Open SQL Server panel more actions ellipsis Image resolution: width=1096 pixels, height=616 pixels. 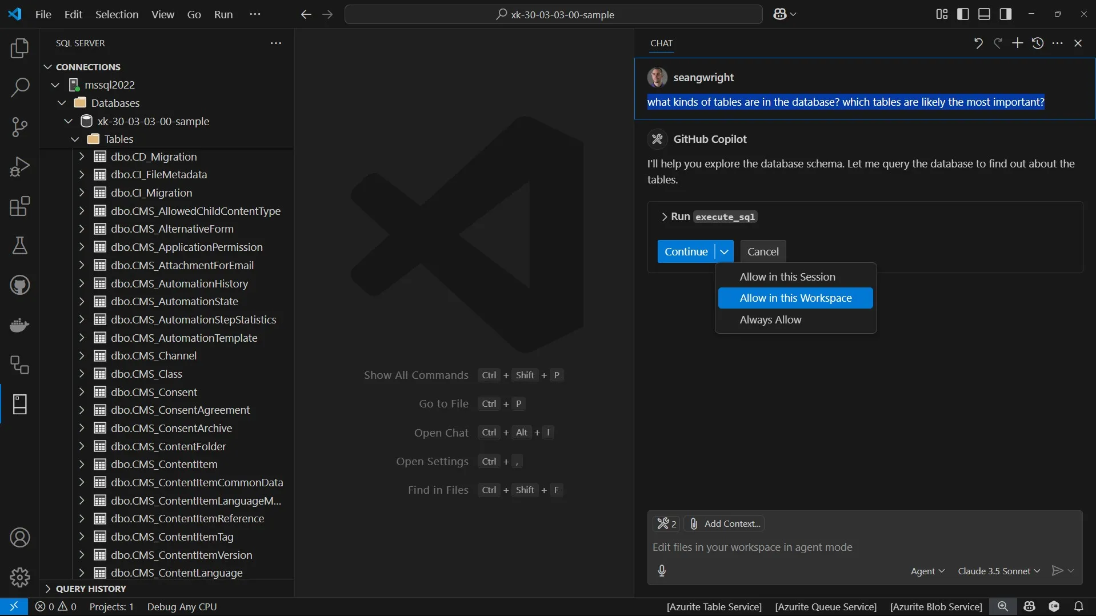(276, 43)
